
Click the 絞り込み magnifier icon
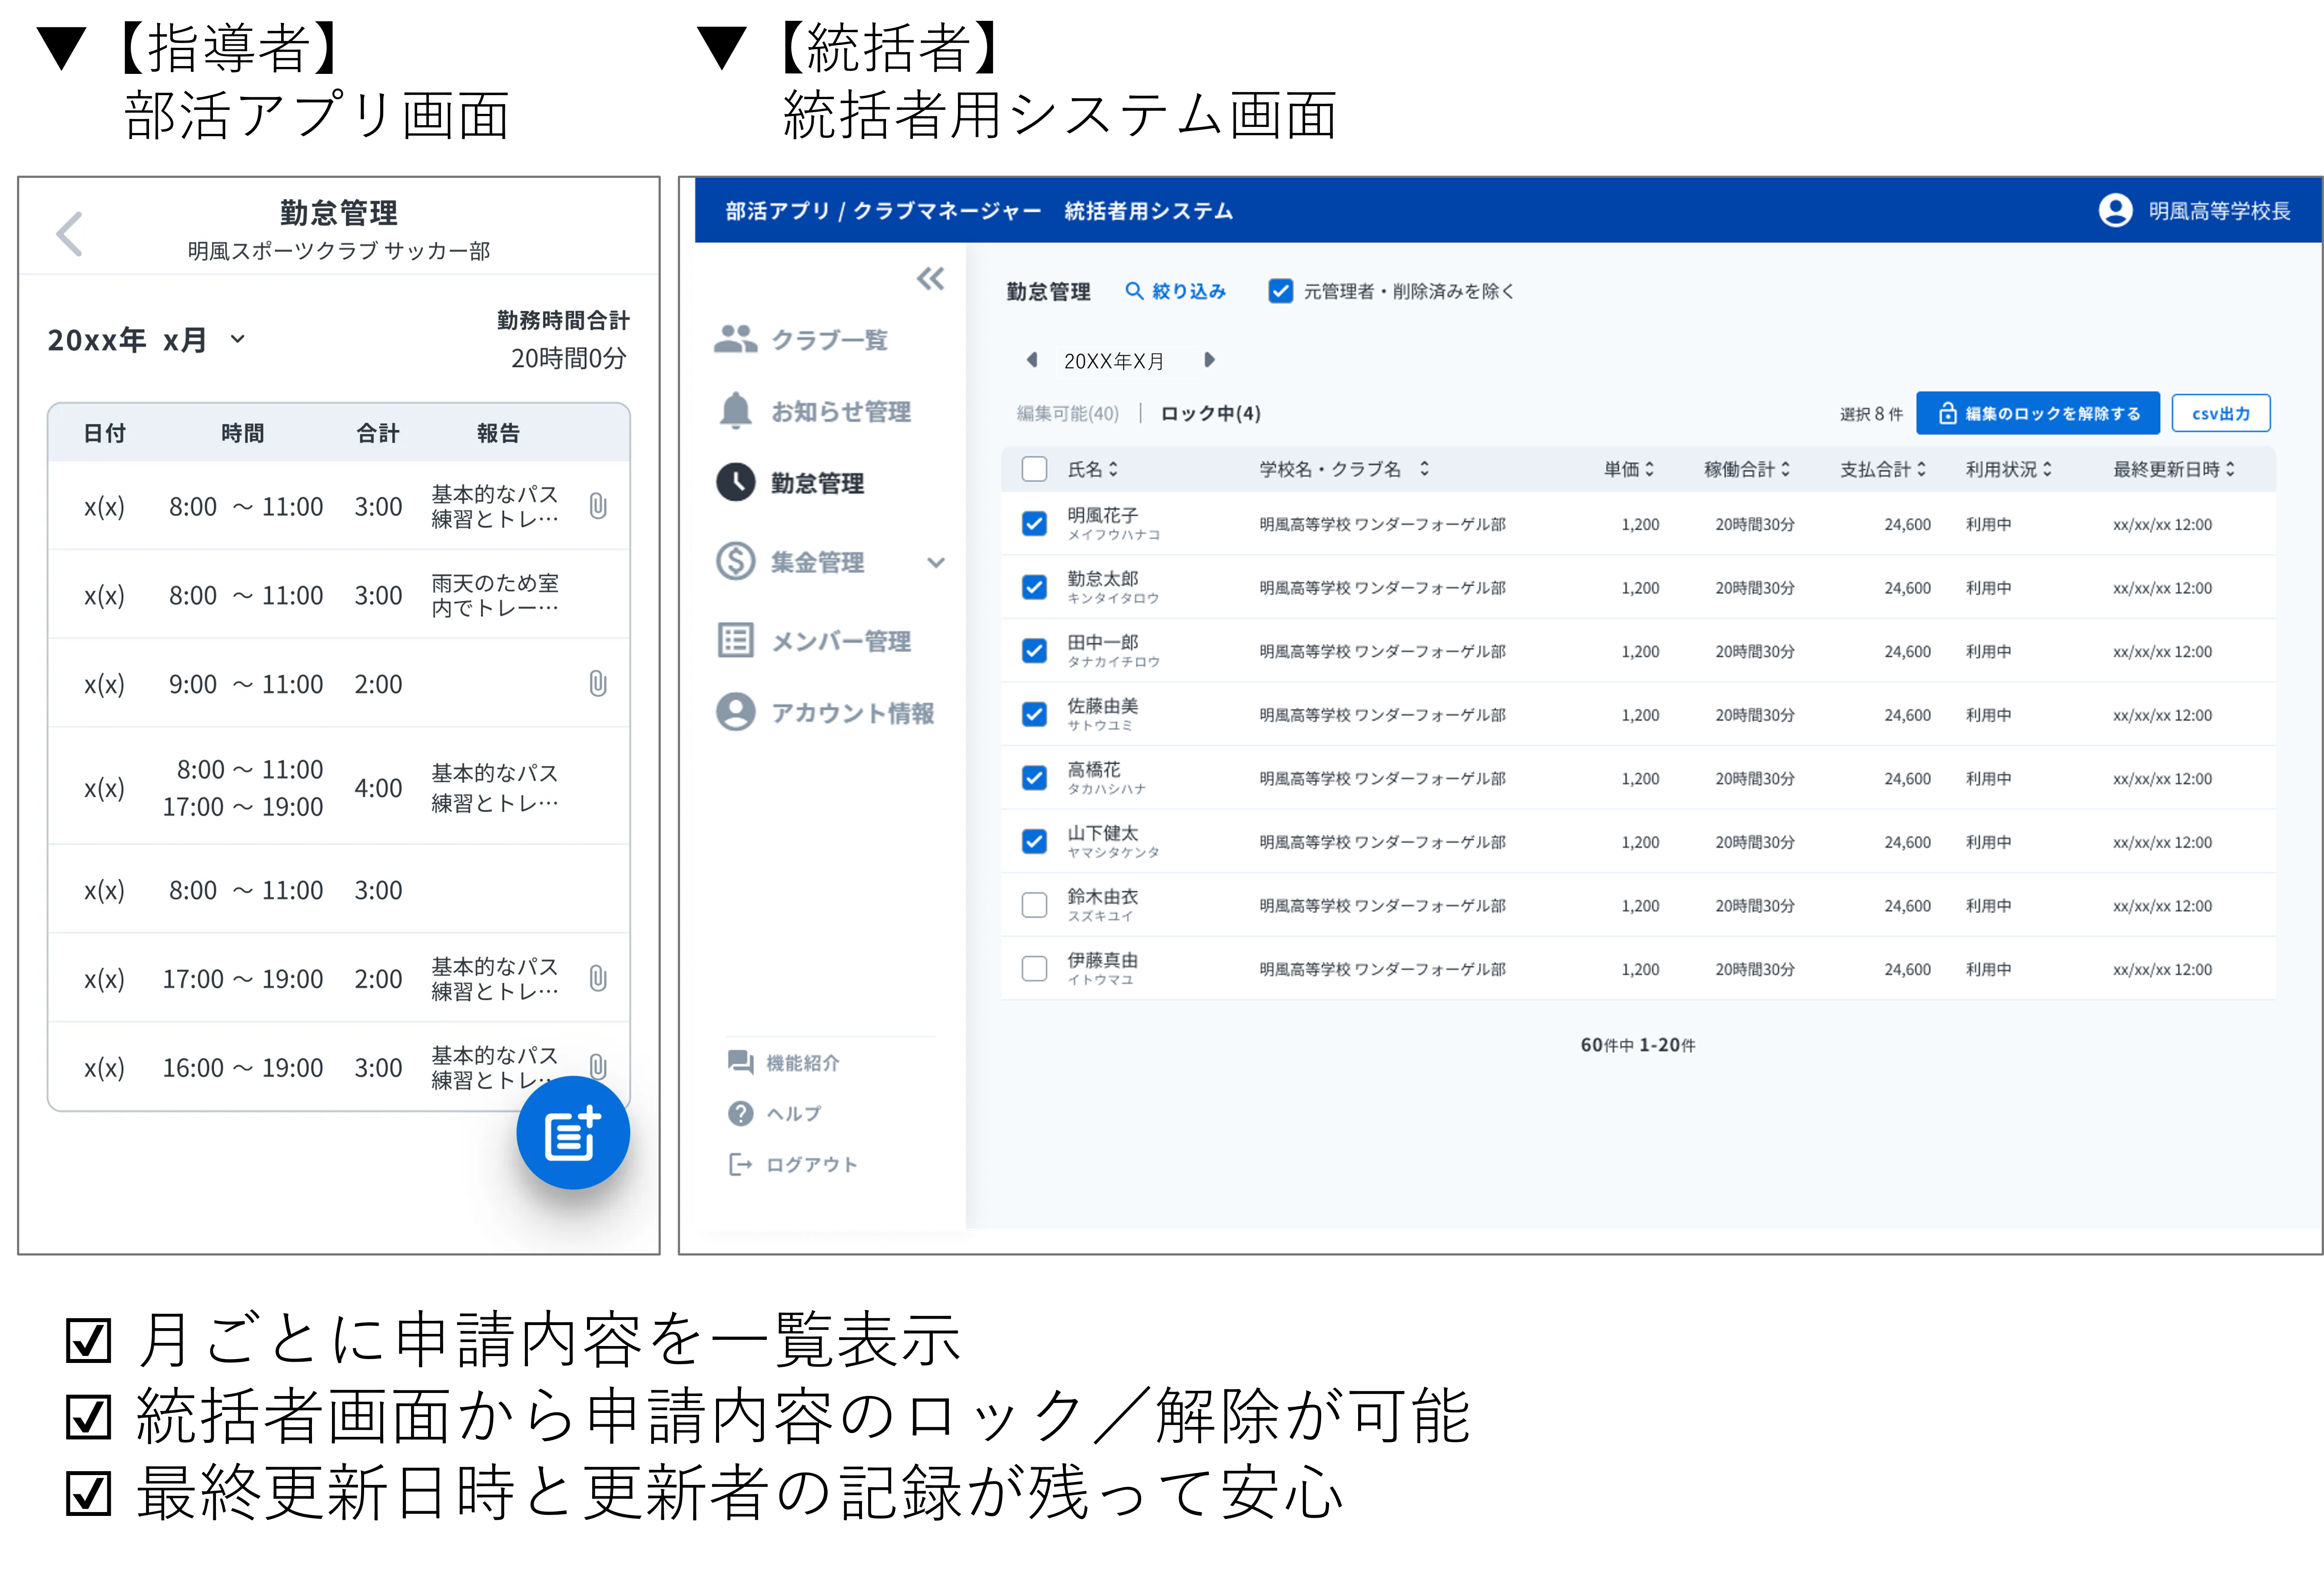[1134, 290]
